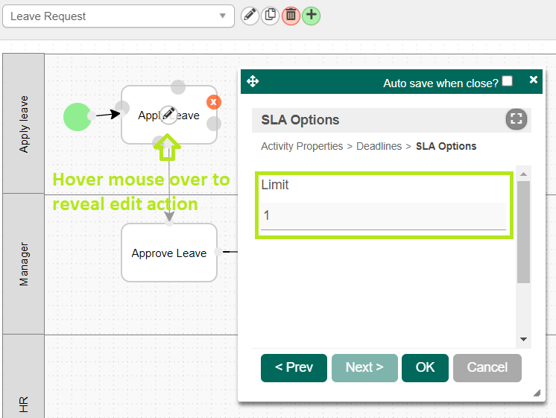This screenshot has width=556, height=418.
Task: Select the green start event circle
Action: (77, 117)
